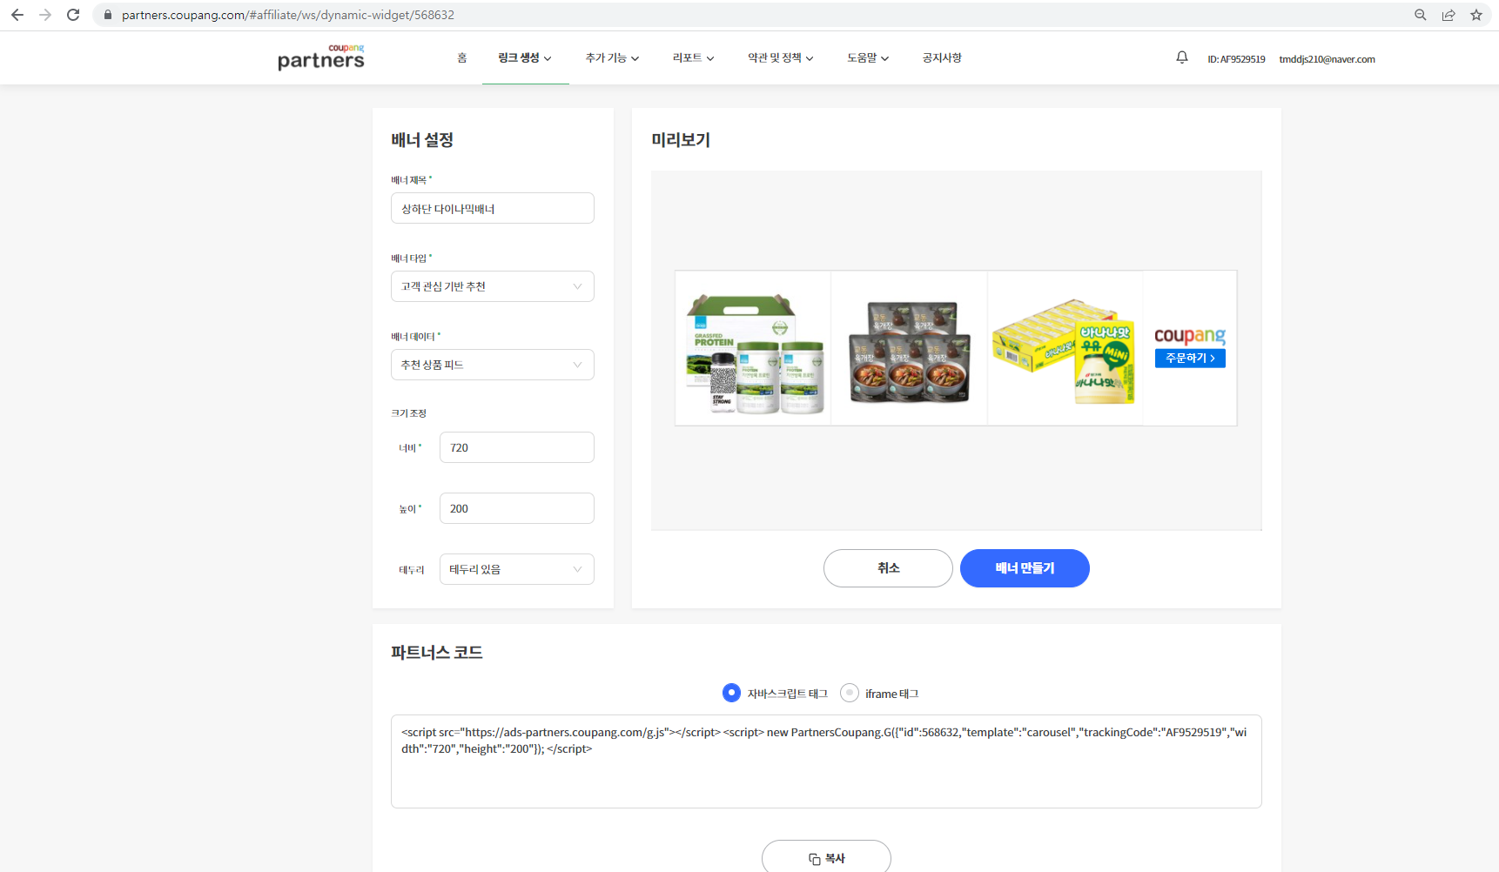Expand the 리포트 menu
Screen dimensions: 1499x872
pyautogui.click(x=693, y=58)
